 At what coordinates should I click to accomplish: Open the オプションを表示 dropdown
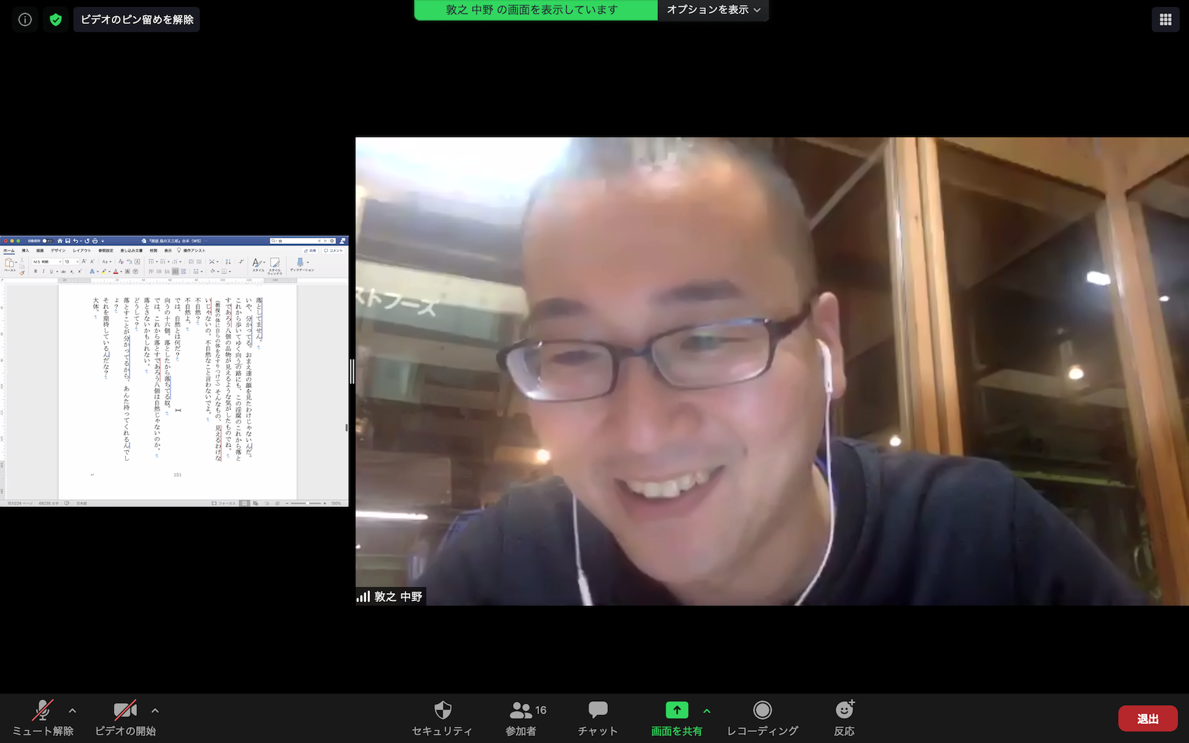(713, 10)
